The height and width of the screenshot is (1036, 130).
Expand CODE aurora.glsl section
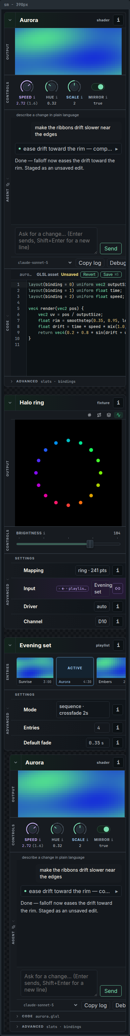click(68, 1016)
